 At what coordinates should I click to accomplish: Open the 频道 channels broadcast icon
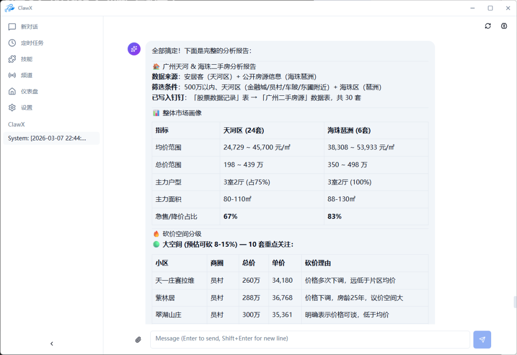coord(12,75)
